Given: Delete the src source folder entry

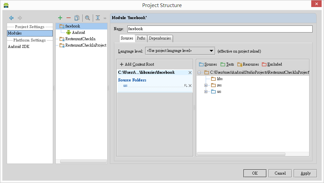Looking at the screenshot, I should [190, 86].
